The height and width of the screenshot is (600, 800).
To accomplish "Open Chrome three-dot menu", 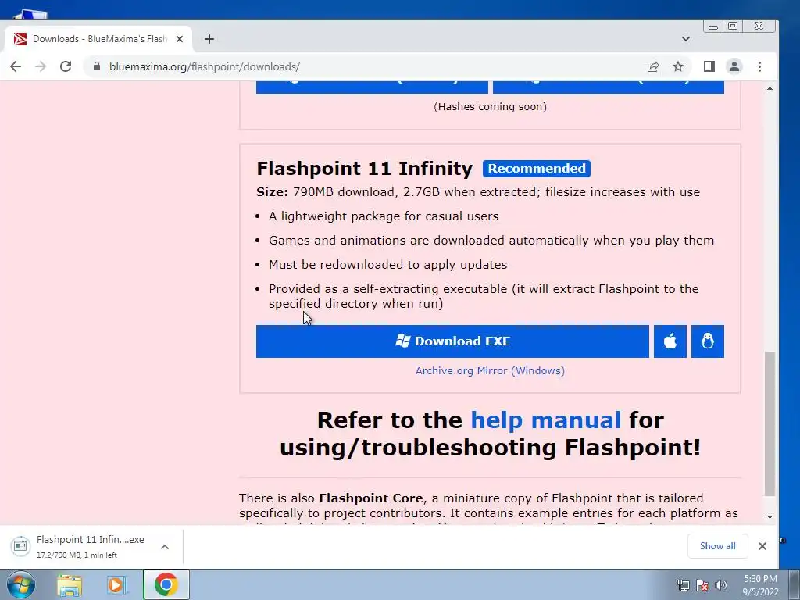I will pyautogui.click(x=759, y=66).
